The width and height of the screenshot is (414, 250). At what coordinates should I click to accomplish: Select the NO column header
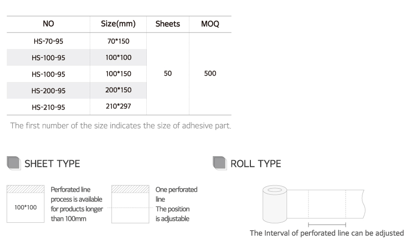click(49, 24)
